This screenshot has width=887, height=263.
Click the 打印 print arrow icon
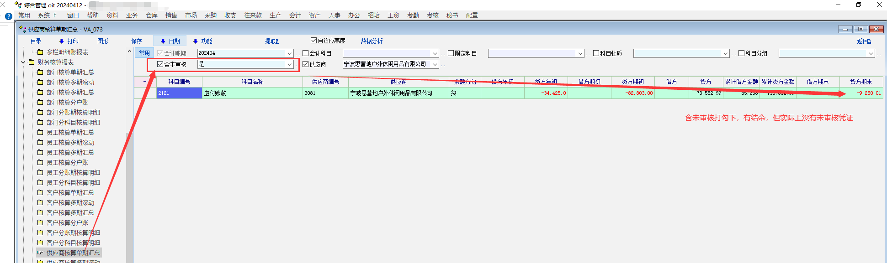tap(61, 41)
